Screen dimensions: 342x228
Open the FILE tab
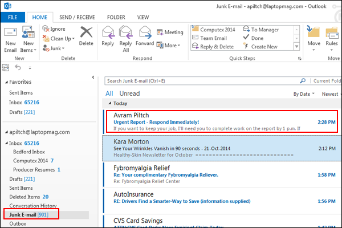click(x=13, y=17)
